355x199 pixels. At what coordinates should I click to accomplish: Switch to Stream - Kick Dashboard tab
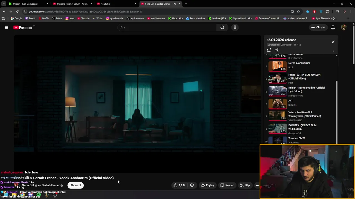click(28, 4)
